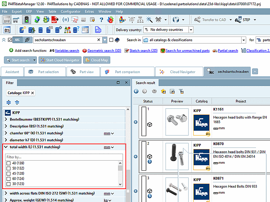
Task: Click the PDF export icon in toolbar
Action: coord(55,20)
